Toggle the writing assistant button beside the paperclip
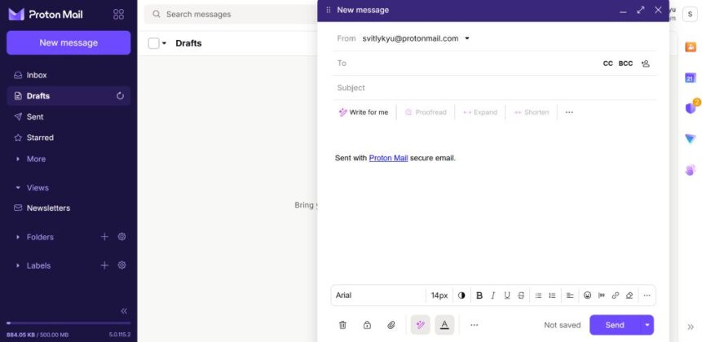The image size is (702, 342). pyautogui.click(x=421, y=325)
